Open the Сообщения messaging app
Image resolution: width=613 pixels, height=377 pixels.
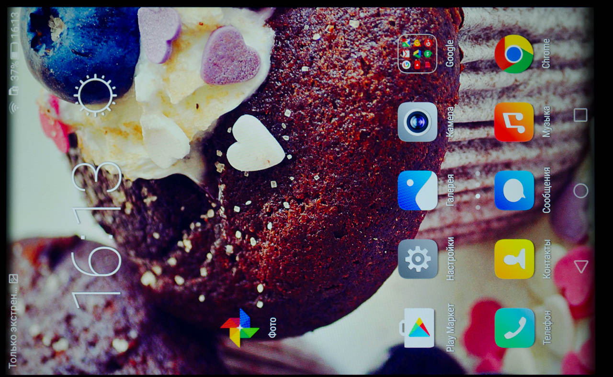click(514, 191)
